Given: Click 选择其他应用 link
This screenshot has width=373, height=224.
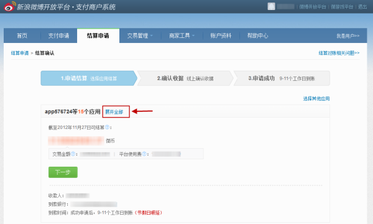Looking at the screenshot, I should click(316, 98).
